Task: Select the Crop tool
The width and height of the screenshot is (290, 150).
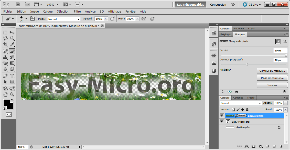Action: point(6,44)
